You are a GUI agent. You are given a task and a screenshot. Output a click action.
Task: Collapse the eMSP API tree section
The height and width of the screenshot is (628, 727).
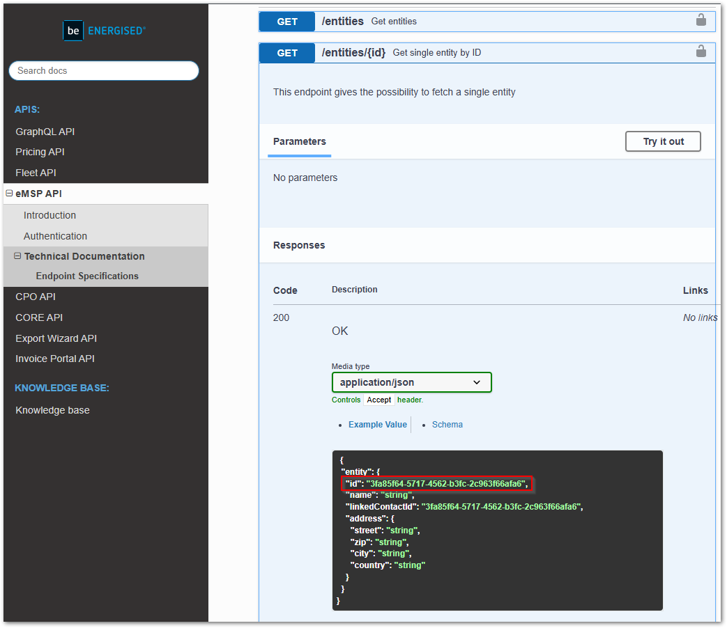point(9,193)
